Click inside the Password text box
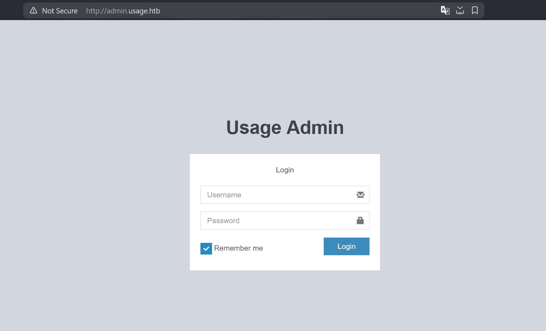Image resolution: width=546 pixels, height=331 pixels. pyautogui.click(x=275, y=220)
